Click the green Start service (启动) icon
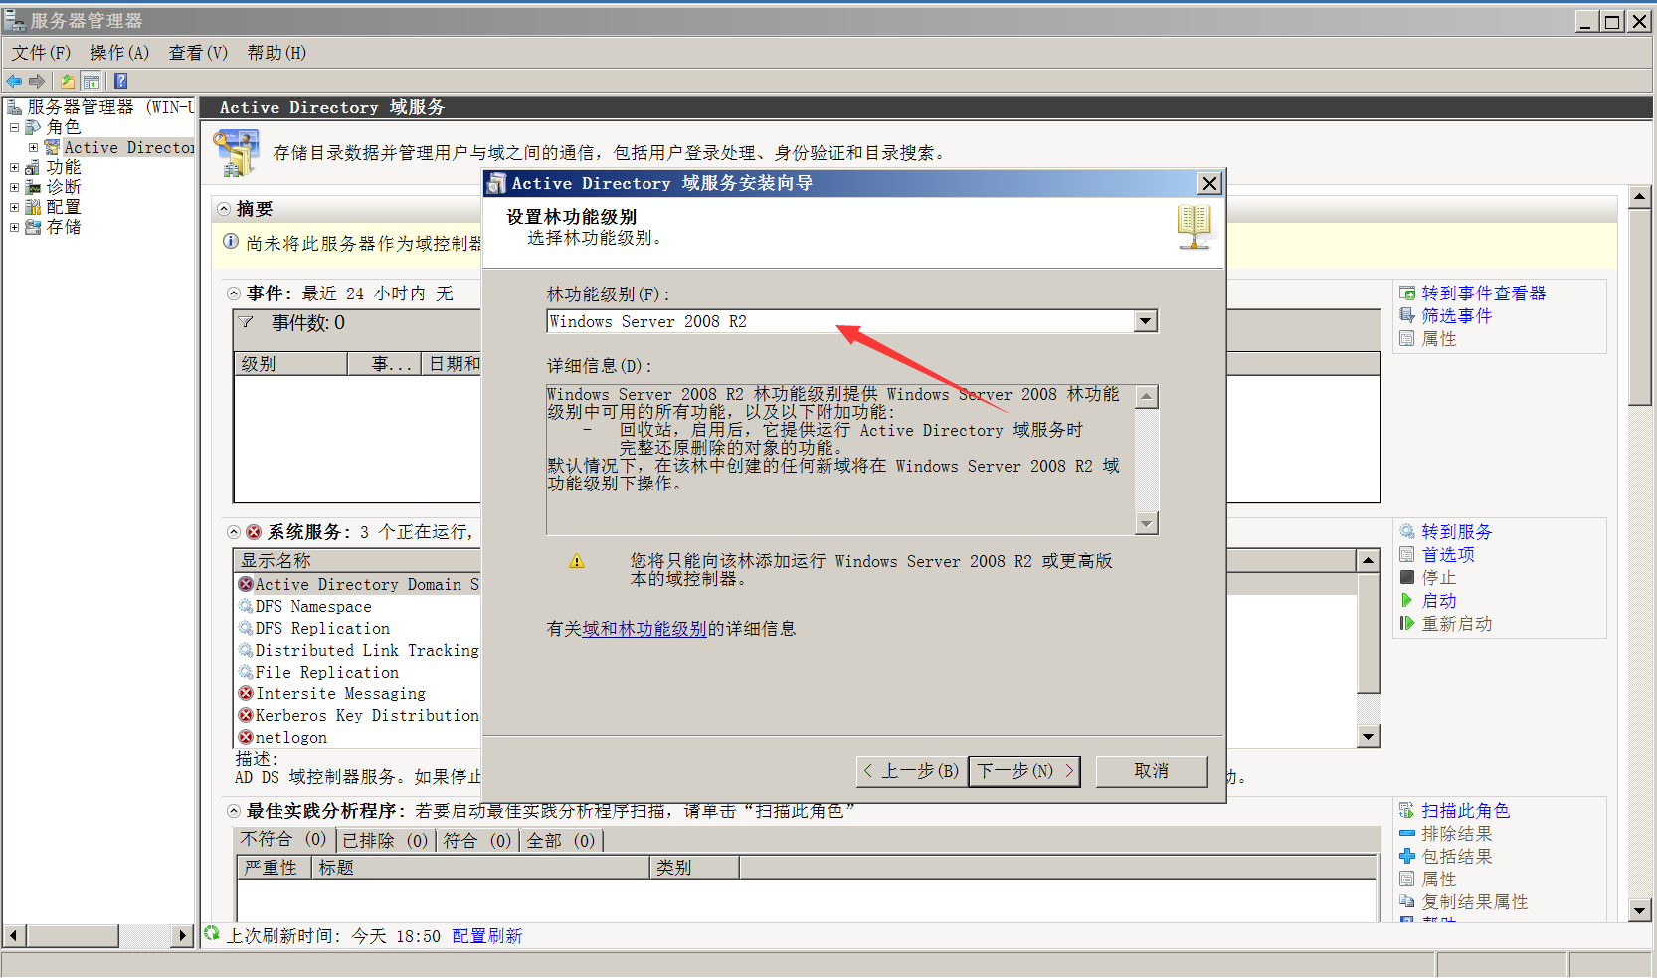The width and height of the screenshot is (1657, 978). (1407, 601)
